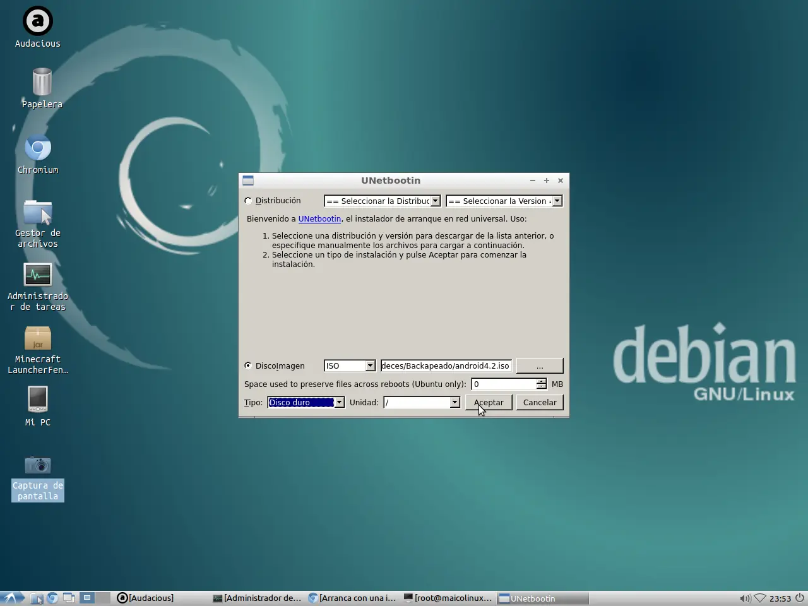The image size is (808, 606).
Task: Open the volume control in system tray
Action: click(x=745, y=598)
